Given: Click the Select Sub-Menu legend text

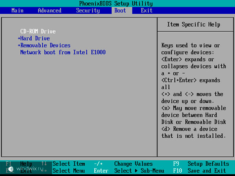Looking at the screenshot, I should click(139, 171).
